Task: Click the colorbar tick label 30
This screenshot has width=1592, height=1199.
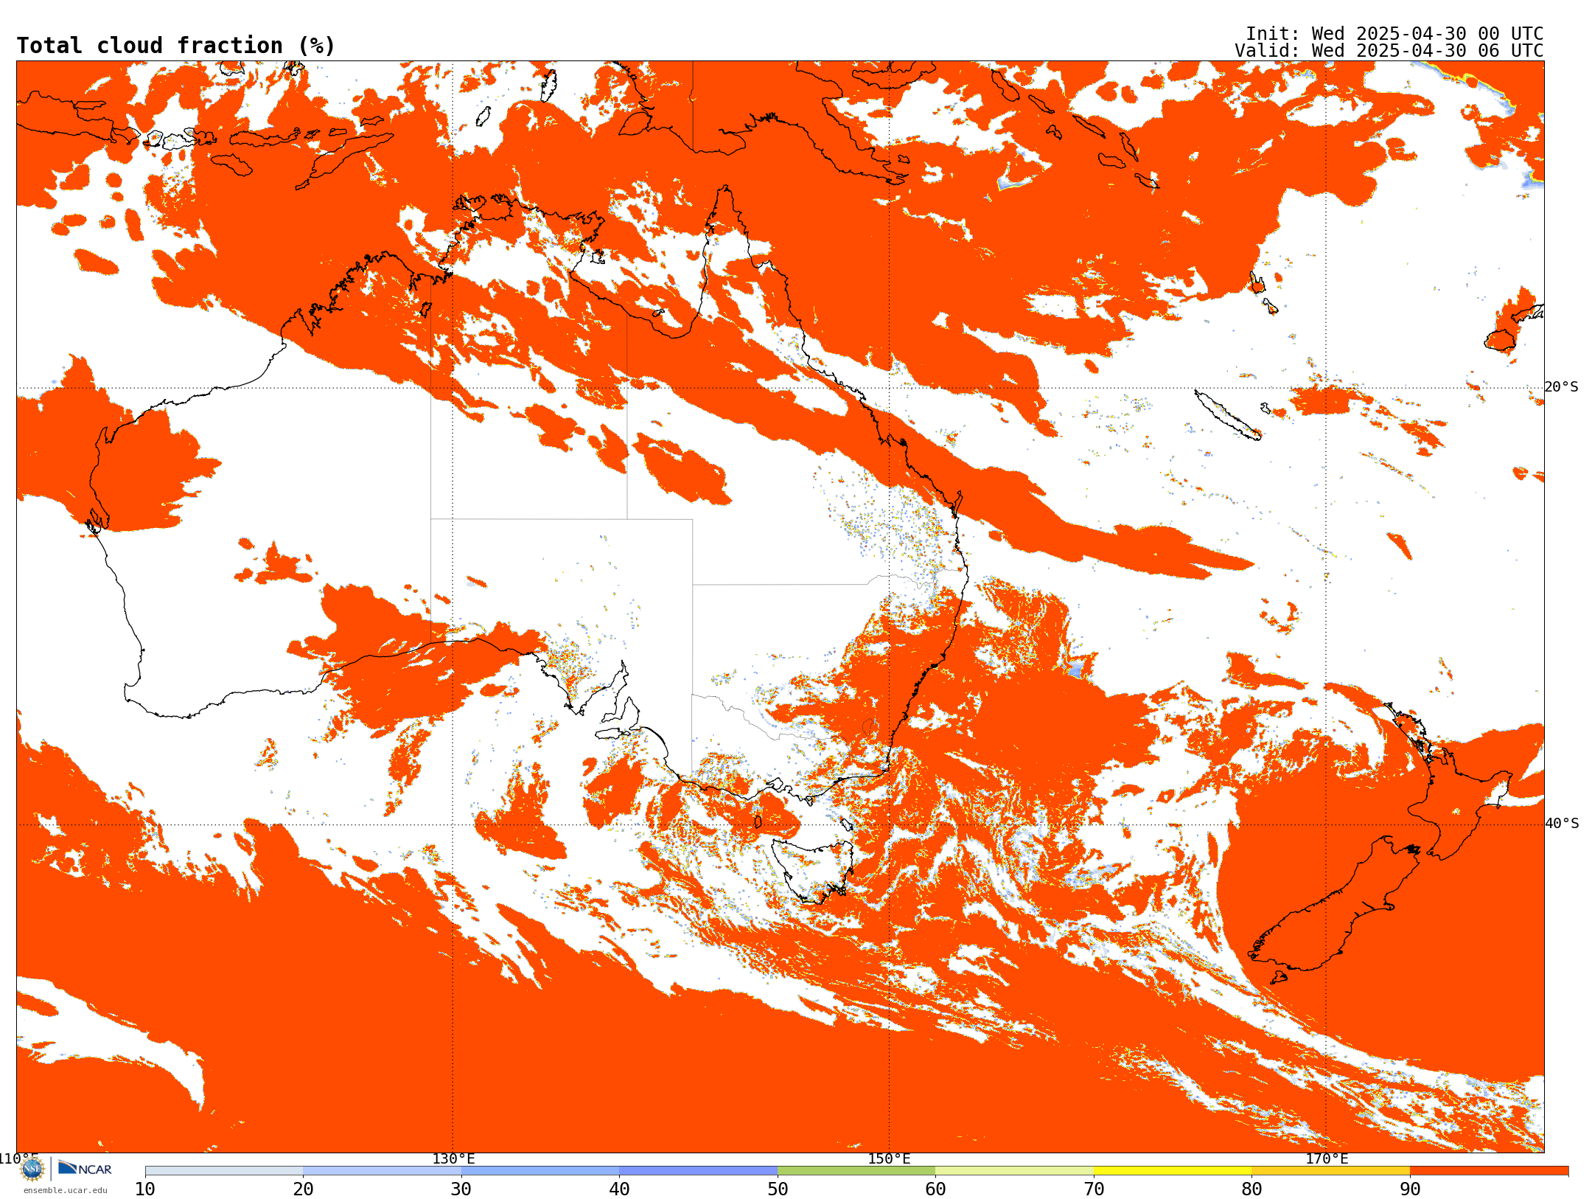Action: pyautogui.click(x=461, y=1189)
